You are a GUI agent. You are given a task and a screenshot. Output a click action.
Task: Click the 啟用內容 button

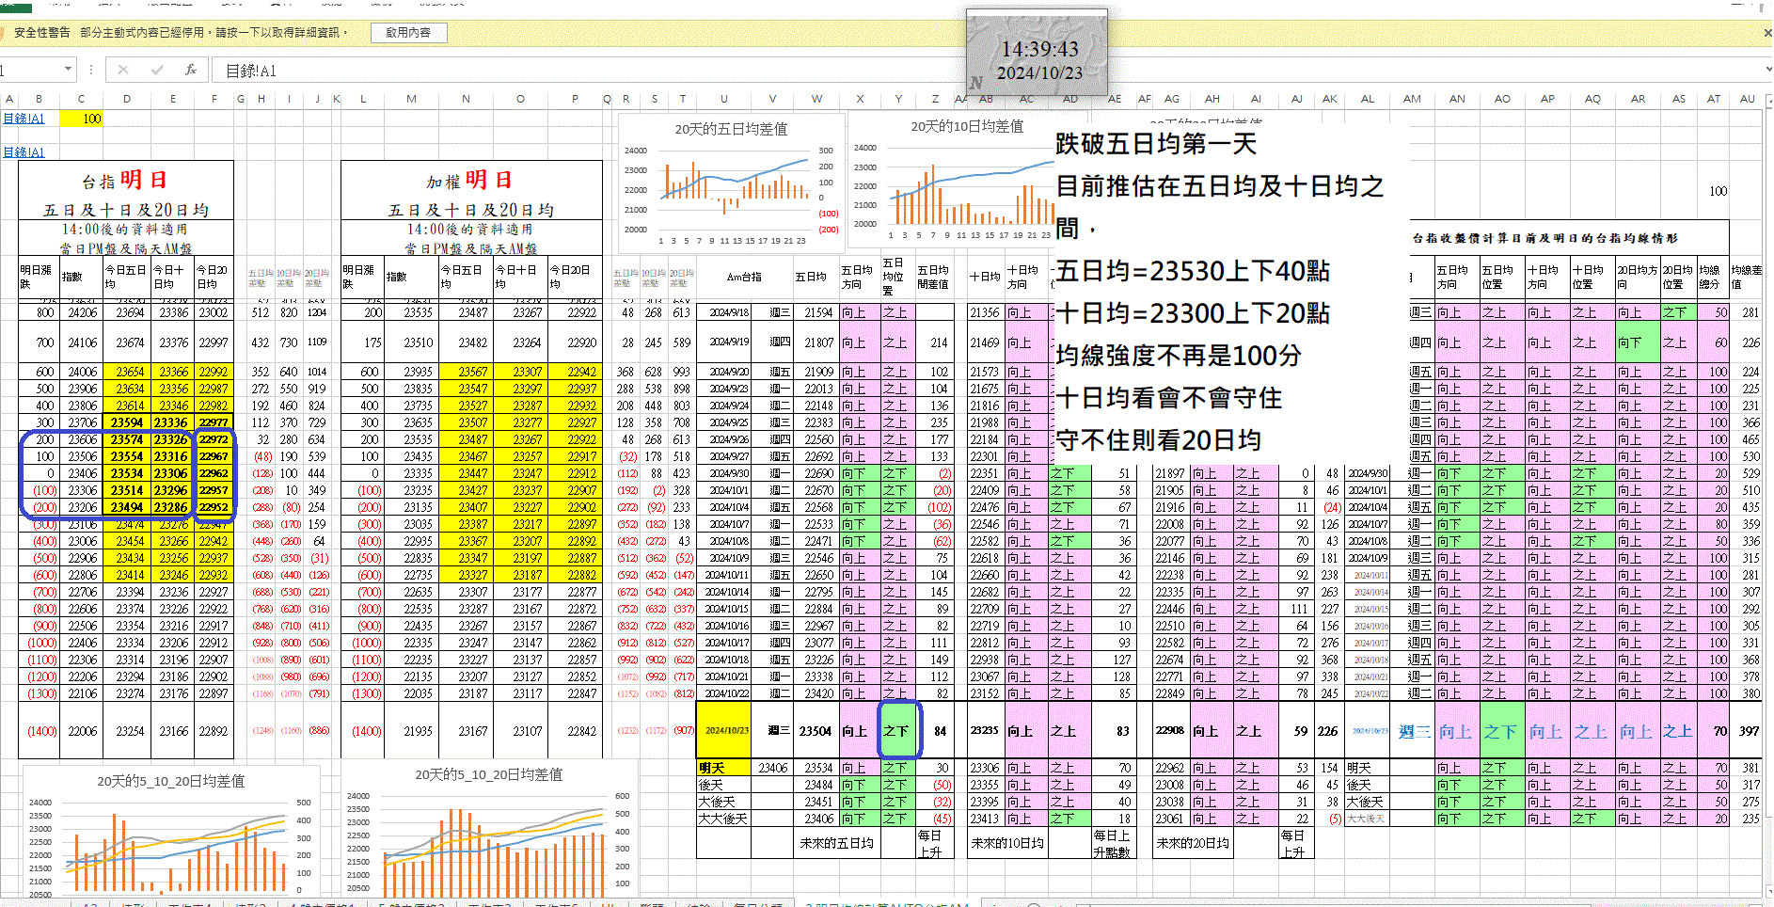408,32
